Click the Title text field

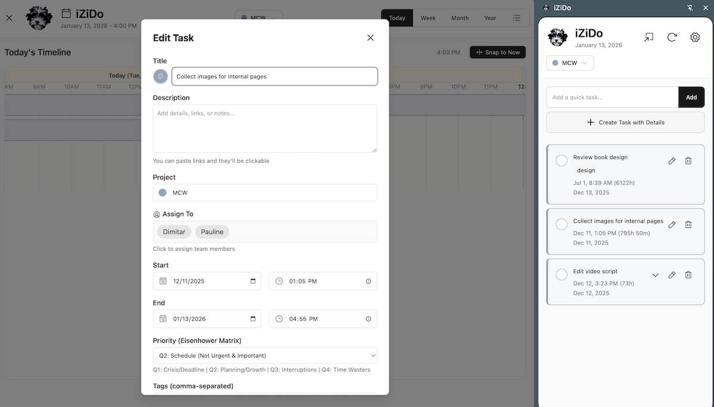[275, 76]
